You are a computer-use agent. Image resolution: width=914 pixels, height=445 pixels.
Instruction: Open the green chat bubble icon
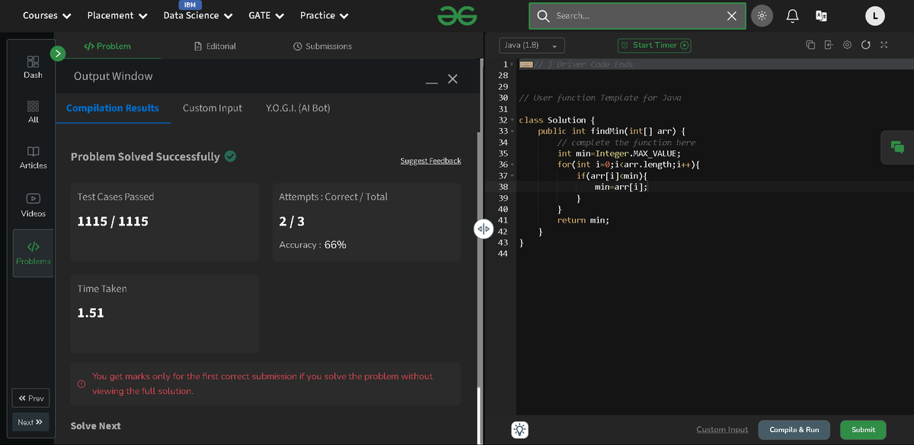click(897, 148)
